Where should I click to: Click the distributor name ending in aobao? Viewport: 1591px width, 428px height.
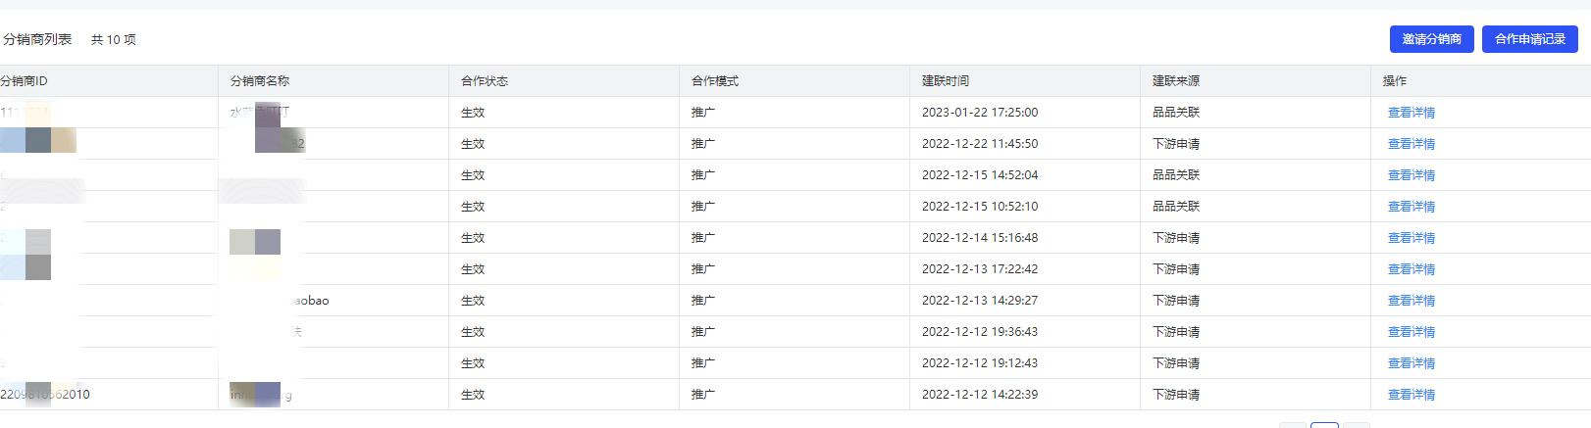(310, 301)
